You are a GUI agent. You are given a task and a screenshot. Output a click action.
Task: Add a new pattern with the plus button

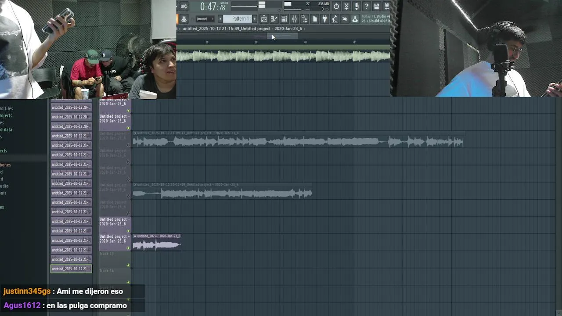[254, 19]
